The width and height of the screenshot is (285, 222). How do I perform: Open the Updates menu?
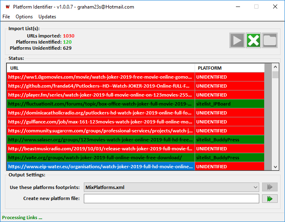pyautogui.click(x=47, y=17)
